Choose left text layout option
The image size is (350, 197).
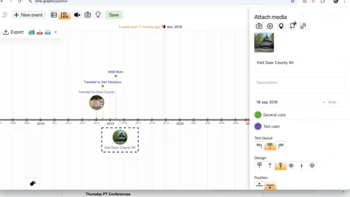tap(259, 146)
